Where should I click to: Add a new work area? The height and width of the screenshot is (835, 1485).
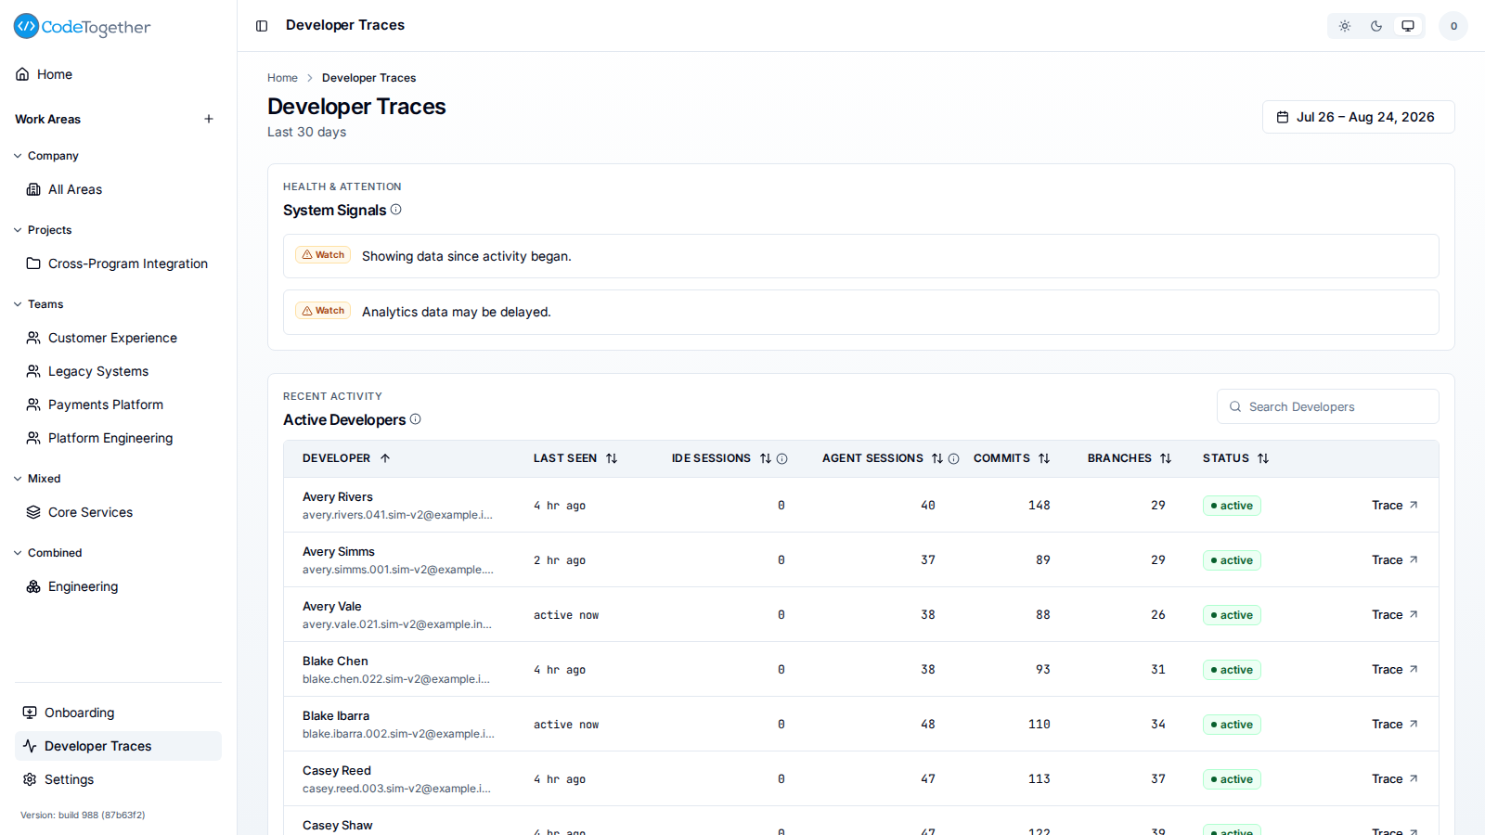coord(209,119)
